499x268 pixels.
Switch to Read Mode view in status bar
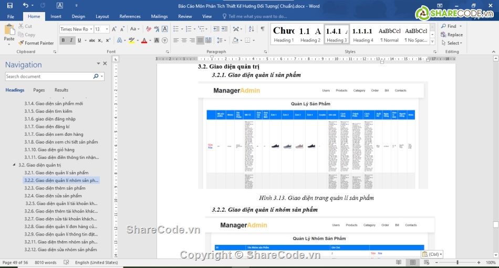[x=399, y=262]
